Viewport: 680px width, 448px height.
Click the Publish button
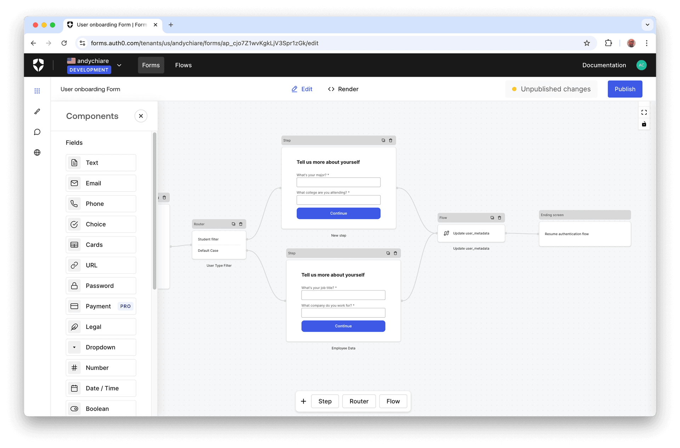(625, 89)
